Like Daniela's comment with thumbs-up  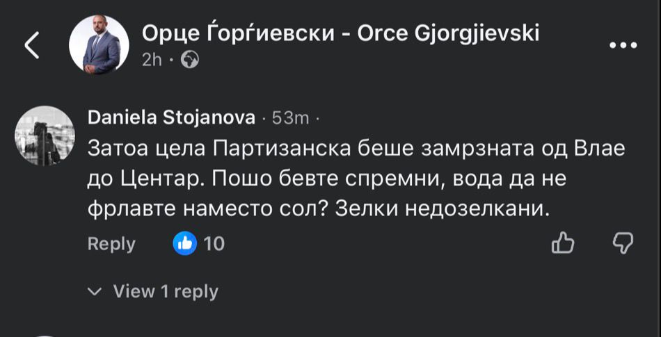[562, 243]
